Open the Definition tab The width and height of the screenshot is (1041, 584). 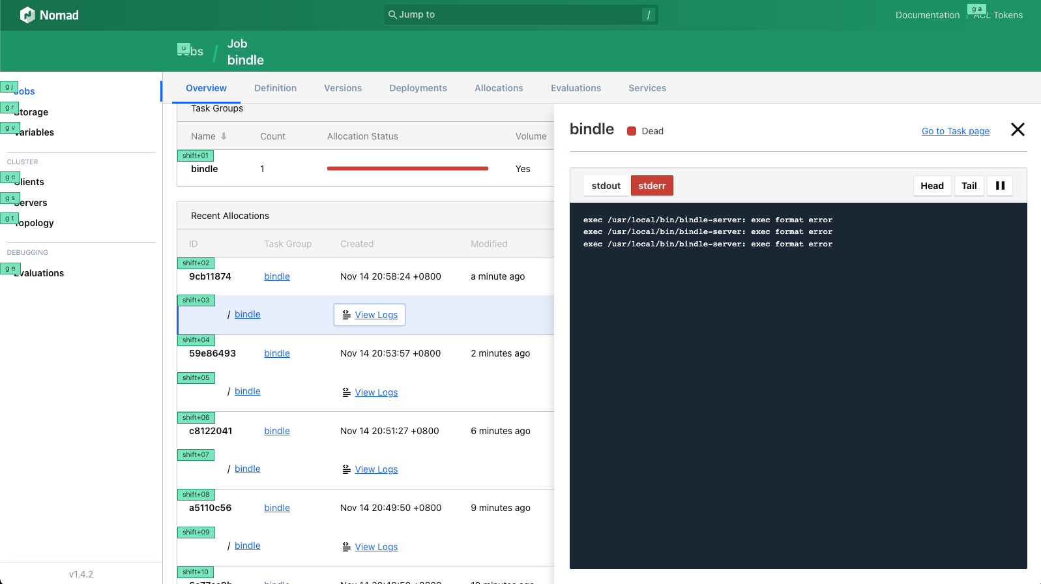pos(275,88)
